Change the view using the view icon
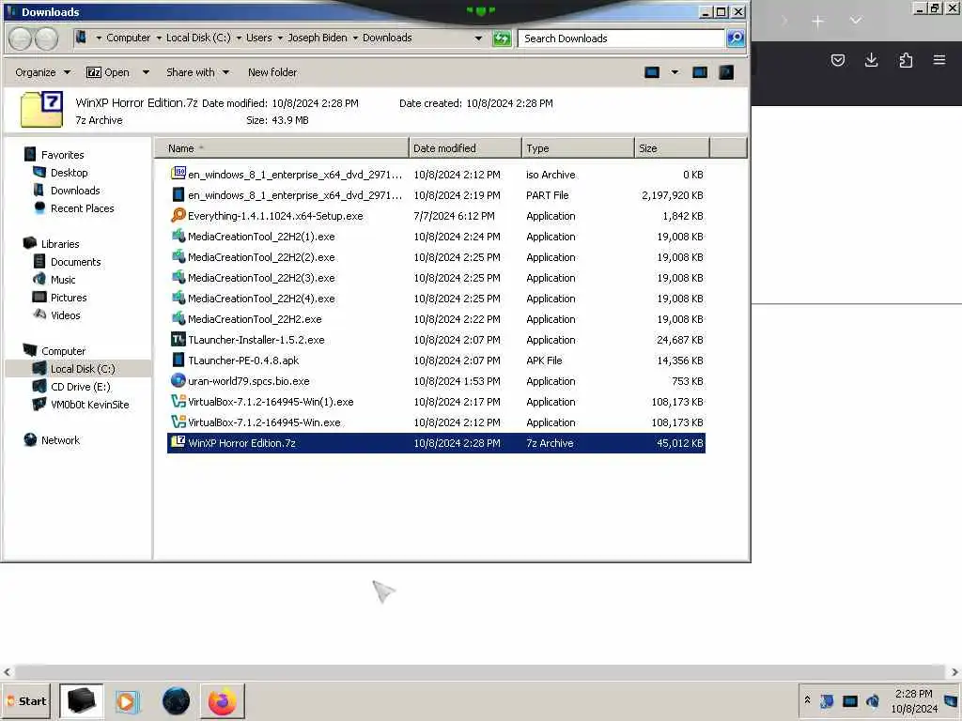 point(652,72)
